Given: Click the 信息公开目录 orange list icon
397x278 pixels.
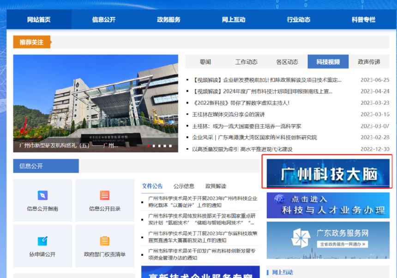Looking at the screenshot, I should [x=105, y=195].
